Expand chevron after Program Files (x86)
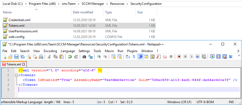Image resolution: width=242 pixels, height=105 pixels. 59,4
